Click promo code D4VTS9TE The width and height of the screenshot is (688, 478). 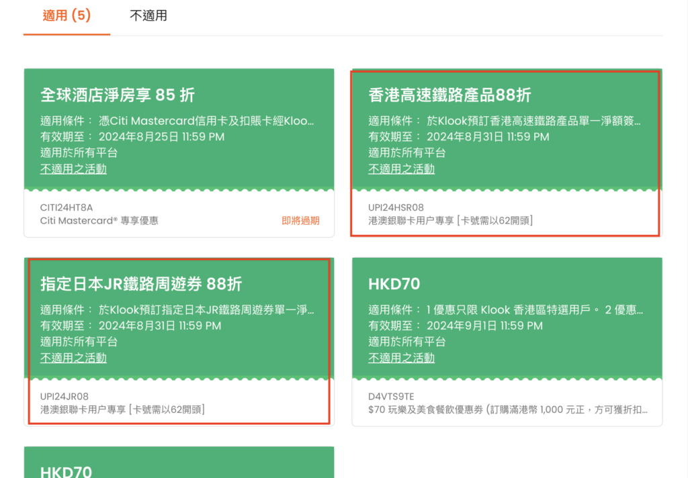click(x=391, y=397)
